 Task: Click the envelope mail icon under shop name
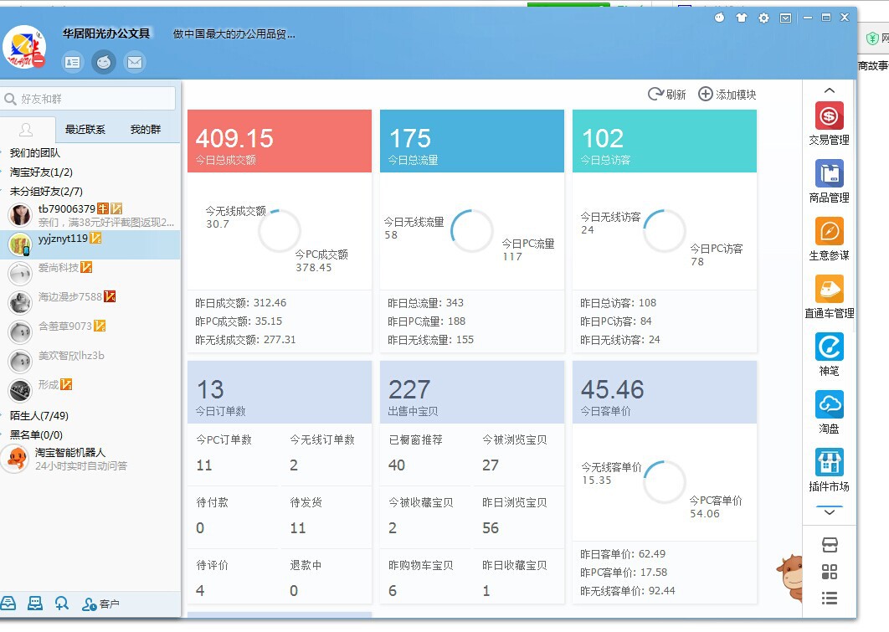click(x=134, y=62)
